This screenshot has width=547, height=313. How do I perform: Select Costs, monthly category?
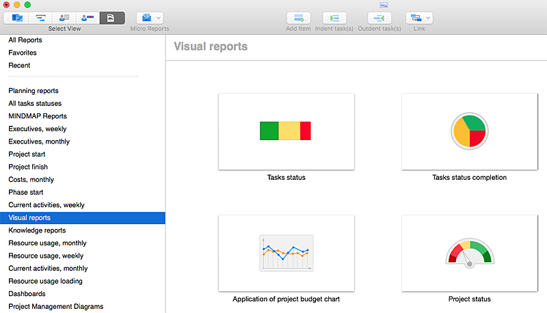31,180
